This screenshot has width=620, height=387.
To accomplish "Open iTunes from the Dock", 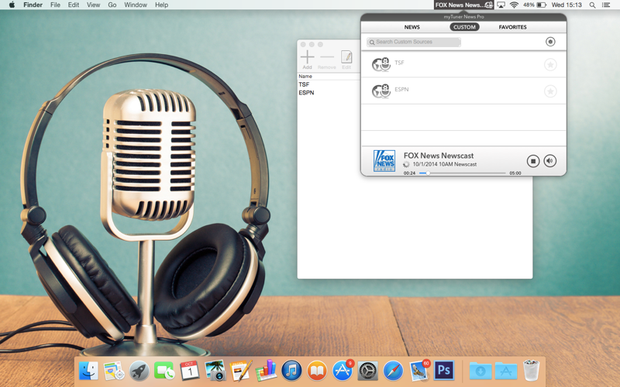I will [291, 371].
